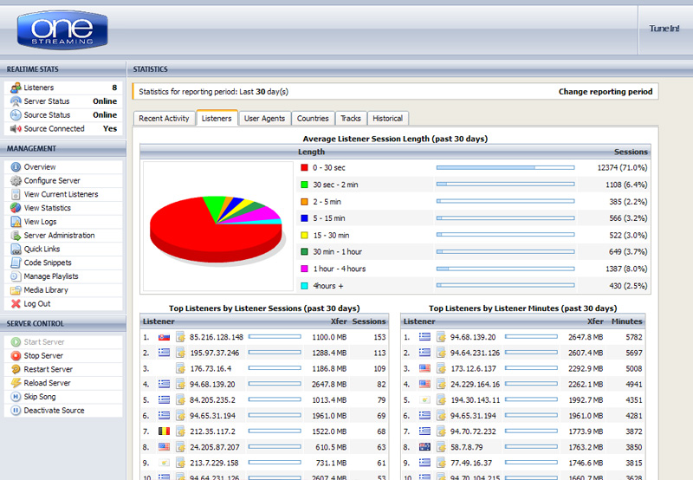
Task: Click the cyan 4hours + legend swatch
Action: tap(304, 286)
